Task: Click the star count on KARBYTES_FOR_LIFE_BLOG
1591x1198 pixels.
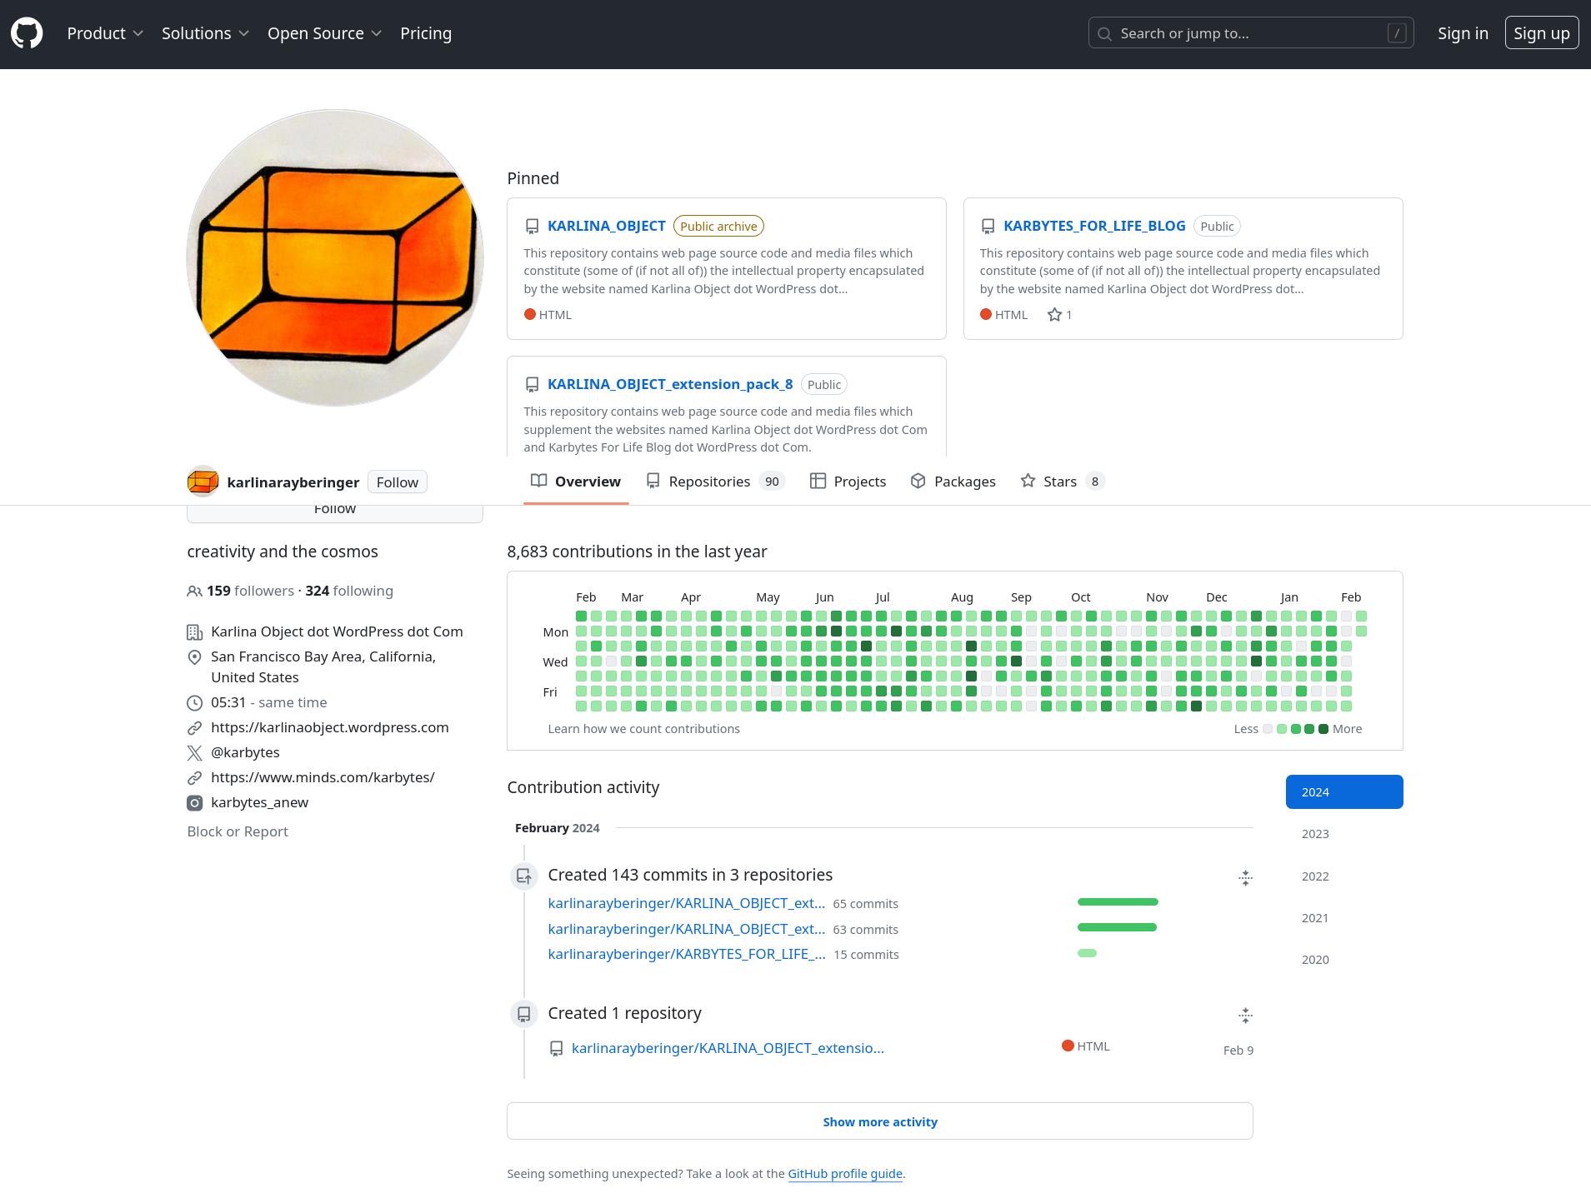Action: coord(1060,315)
